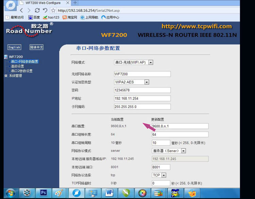The height and width of the screenshot is (199, 255).
Task: Switch to the browser taskbar icon
Action: pos(76,193)
